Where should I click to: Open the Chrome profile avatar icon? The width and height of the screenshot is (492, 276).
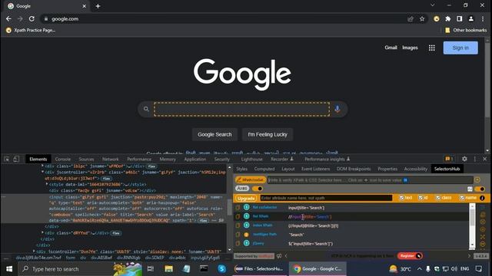(x=471, y=18)
